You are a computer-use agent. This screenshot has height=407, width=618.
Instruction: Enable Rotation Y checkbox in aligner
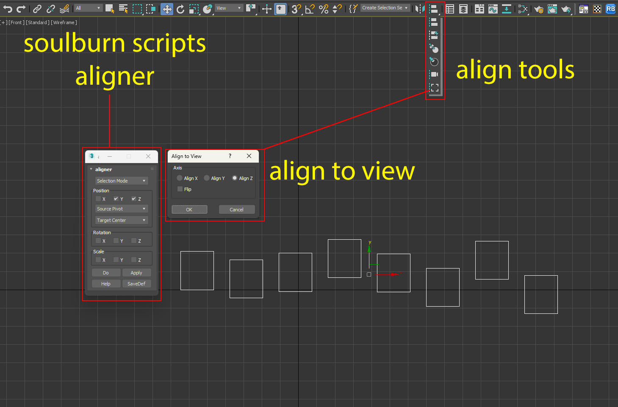116,241
